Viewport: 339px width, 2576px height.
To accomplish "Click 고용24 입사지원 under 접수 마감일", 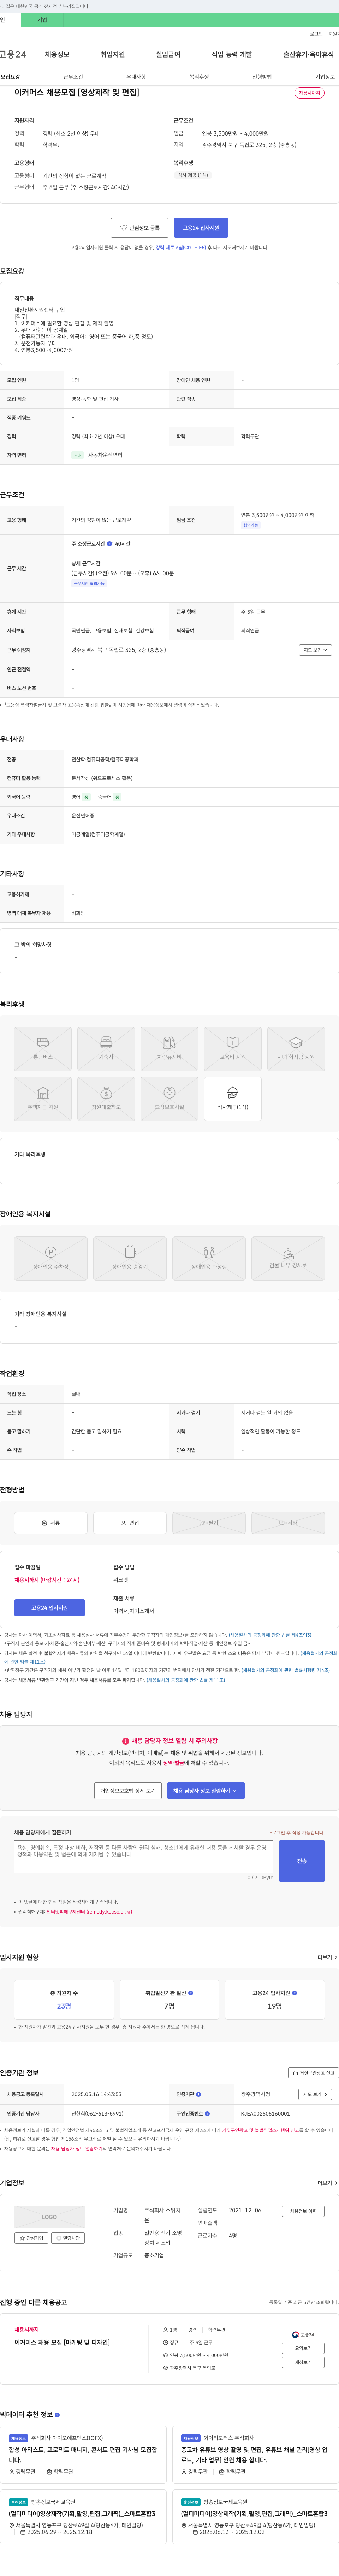I will tap(50, 1608).
